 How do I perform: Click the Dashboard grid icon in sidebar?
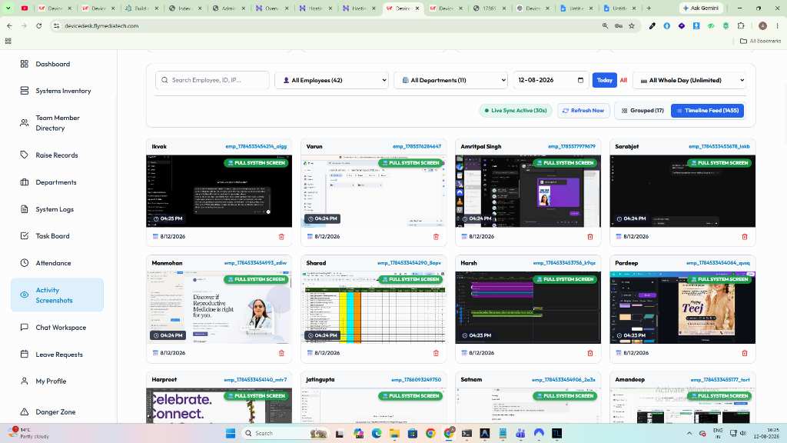24,64
